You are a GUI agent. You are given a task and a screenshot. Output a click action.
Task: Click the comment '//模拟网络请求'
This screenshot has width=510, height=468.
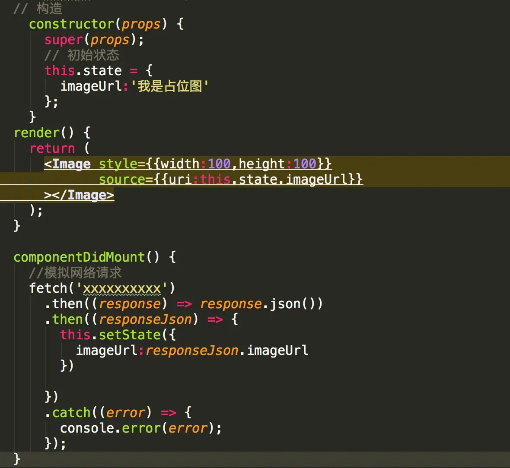coord(75,273)
